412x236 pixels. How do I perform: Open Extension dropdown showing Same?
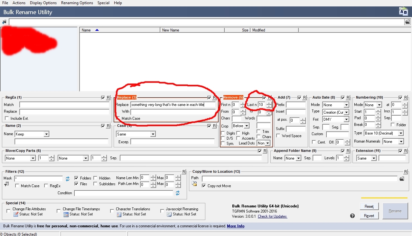[366, 158]
